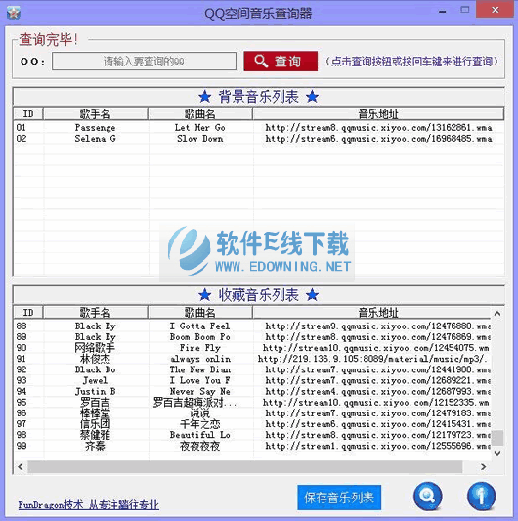Image resolution: width=518 pixels, height=521 pixels.
Task: Select 说说 song row
Action: 252,413
